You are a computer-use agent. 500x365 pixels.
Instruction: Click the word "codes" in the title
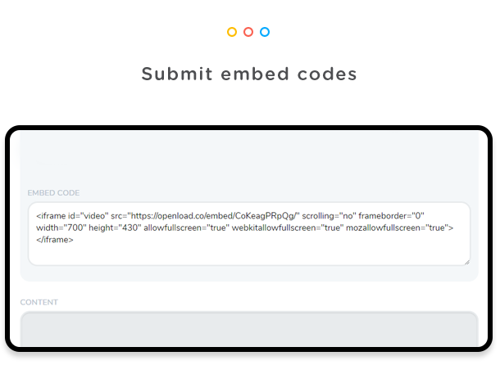(327, 74)
